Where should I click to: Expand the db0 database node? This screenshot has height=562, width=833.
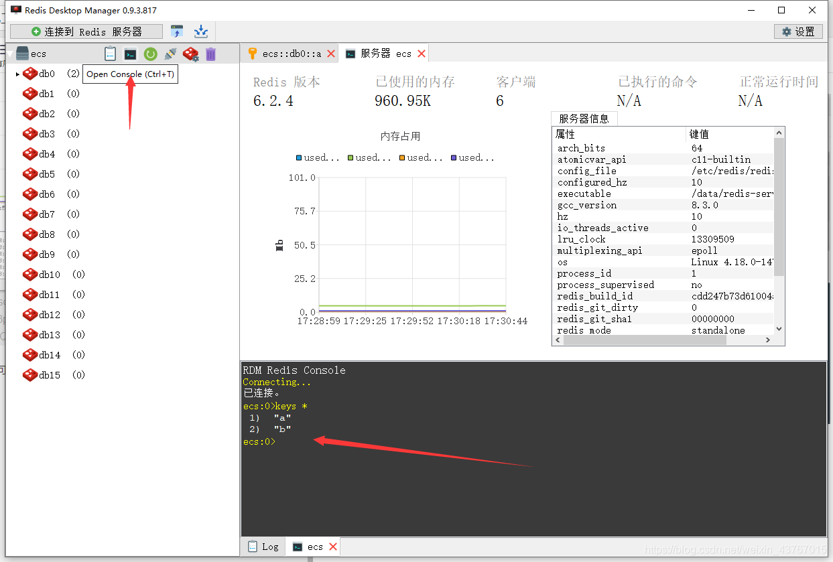[x=18, y=74]
